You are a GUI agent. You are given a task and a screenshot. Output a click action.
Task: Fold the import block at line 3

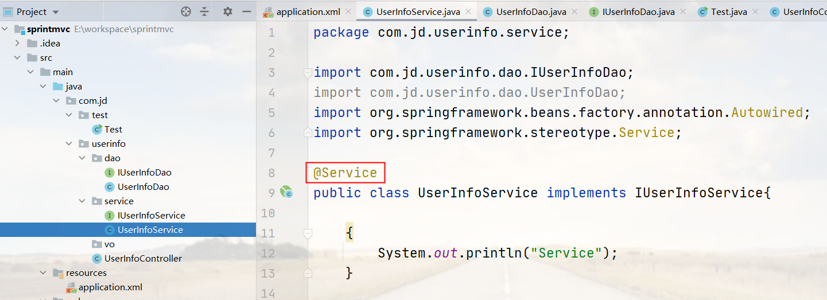[308, 73]
